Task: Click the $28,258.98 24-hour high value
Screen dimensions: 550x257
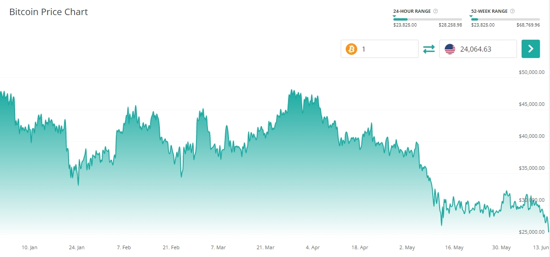Action: tap(450, 25)
